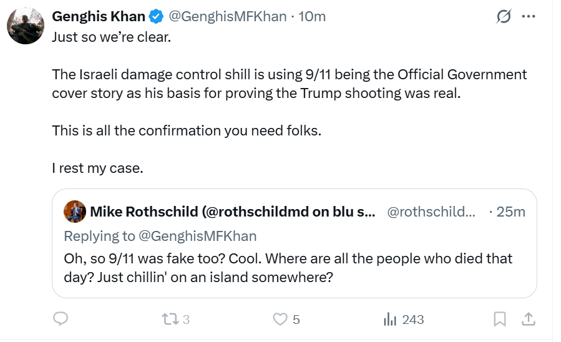Click the 243 views count
The image size is (561, 342).
(412, 320)
